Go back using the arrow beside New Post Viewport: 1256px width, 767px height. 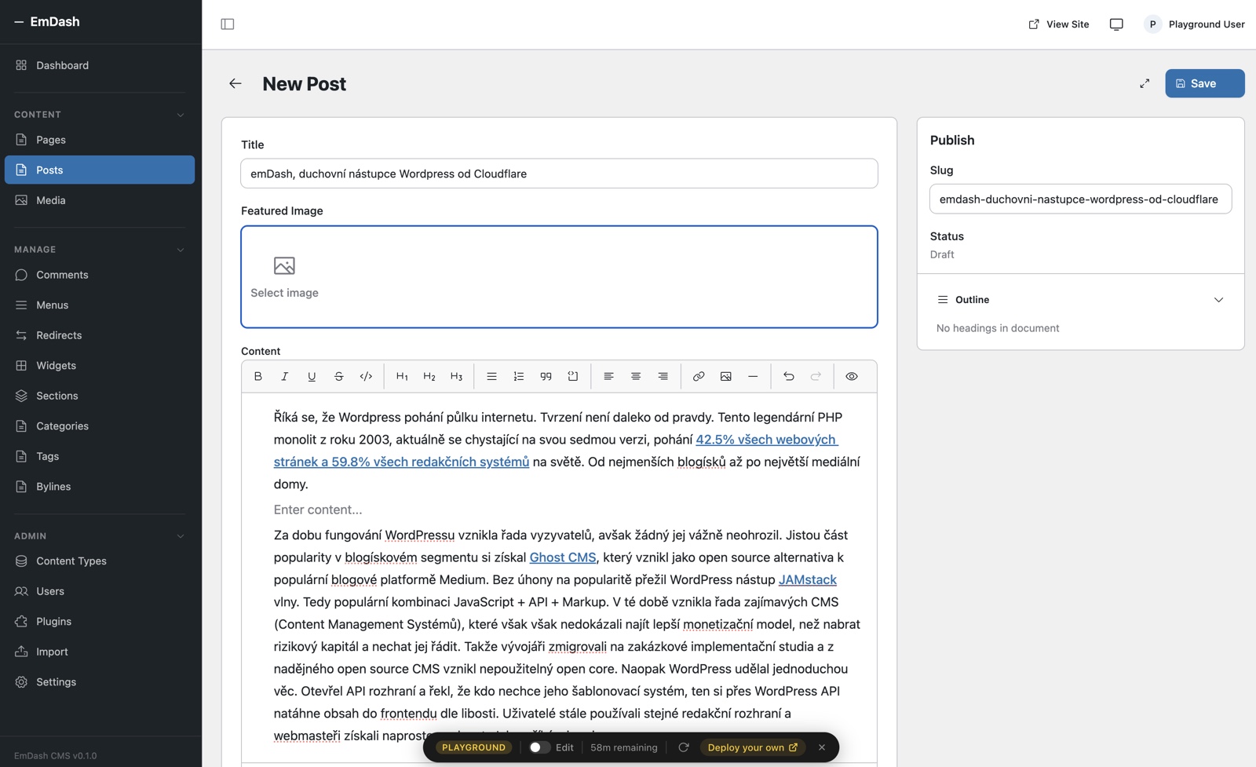coord(235,83)
